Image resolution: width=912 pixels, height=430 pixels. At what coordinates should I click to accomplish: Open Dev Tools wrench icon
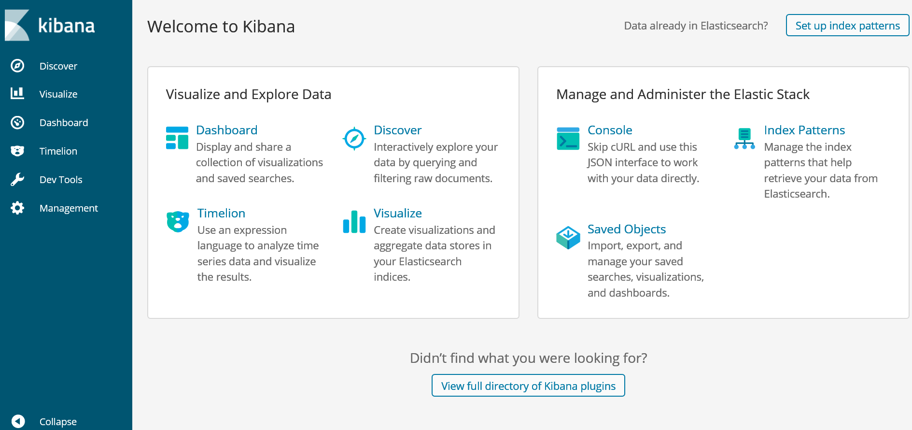(17, 179)
